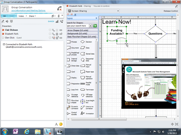This screenshot has width=181, height=135.
Task: Open the shape search history dropdown
Action: coord(90,26)
